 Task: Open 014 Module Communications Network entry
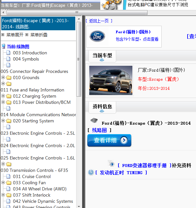click(x=38, y=115)
